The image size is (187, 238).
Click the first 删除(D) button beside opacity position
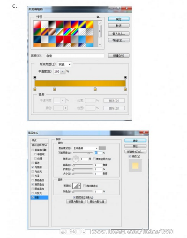pyautogui.click(x=114, y=101)
